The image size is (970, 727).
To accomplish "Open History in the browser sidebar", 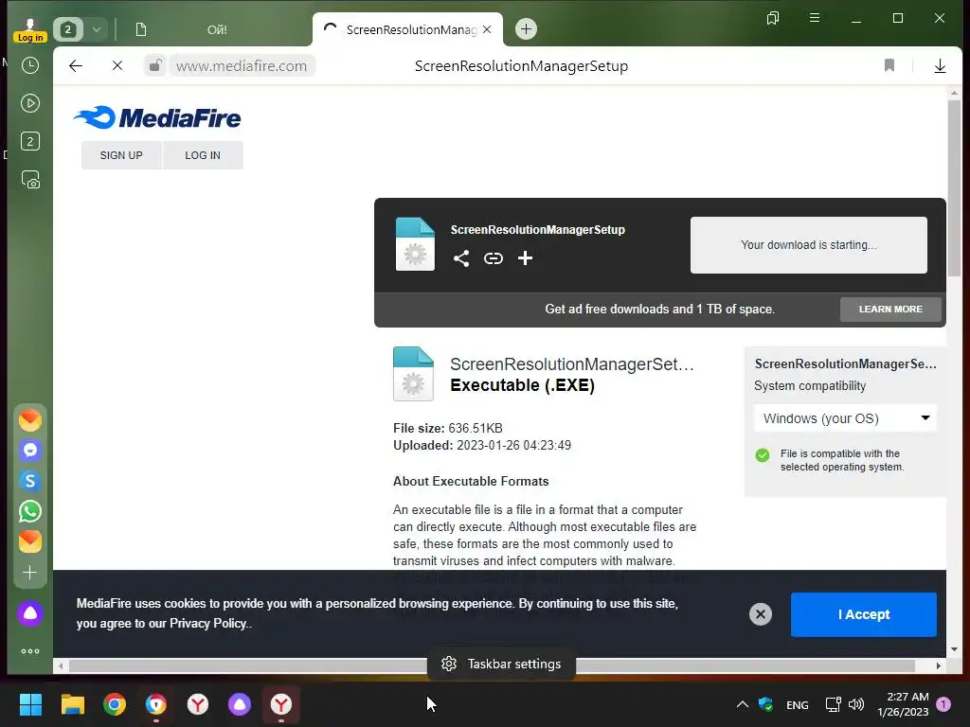I will point(30,65).
